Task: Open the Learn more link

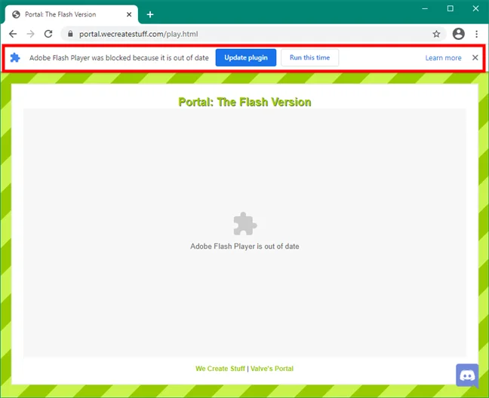Action: [443, 58]
